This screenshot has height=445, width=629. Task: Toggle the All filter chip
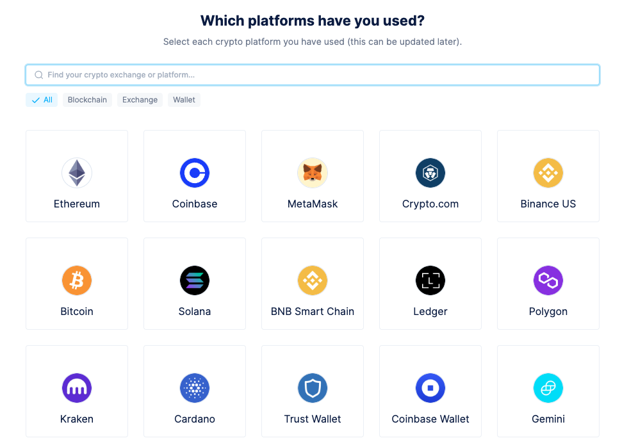(x=41, y=100)
